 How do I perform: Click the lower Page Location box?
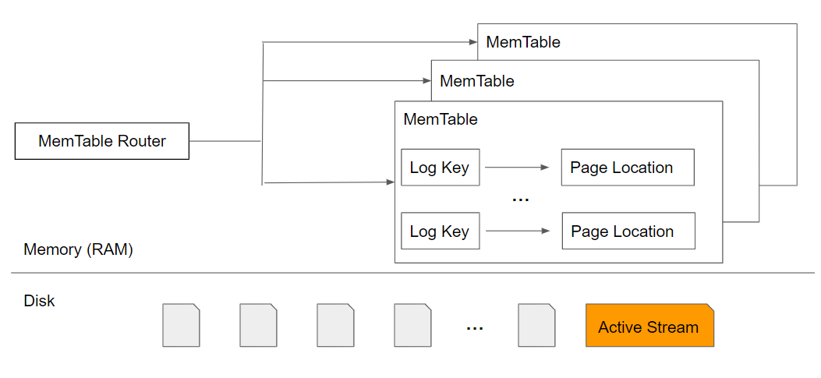(x=628, y=231)
